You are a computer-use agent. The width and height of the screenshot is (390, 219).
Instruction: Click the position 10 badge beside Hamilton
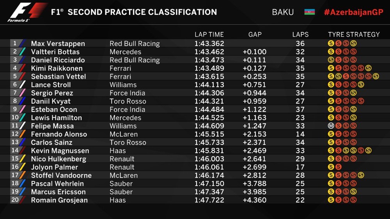point(15,118)
